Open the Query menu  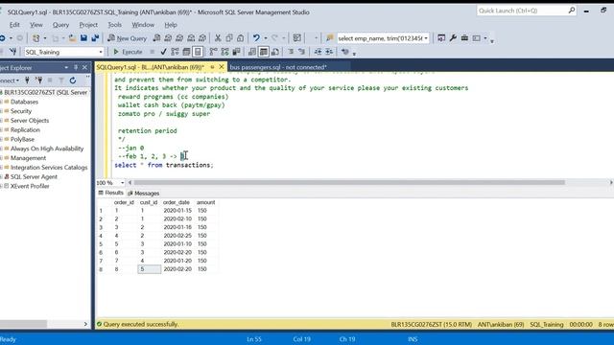60,25
